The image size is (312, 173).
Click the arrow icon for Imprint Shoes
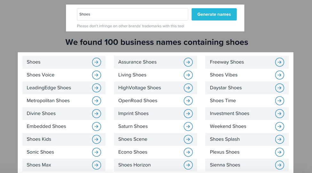click(188, 114)
